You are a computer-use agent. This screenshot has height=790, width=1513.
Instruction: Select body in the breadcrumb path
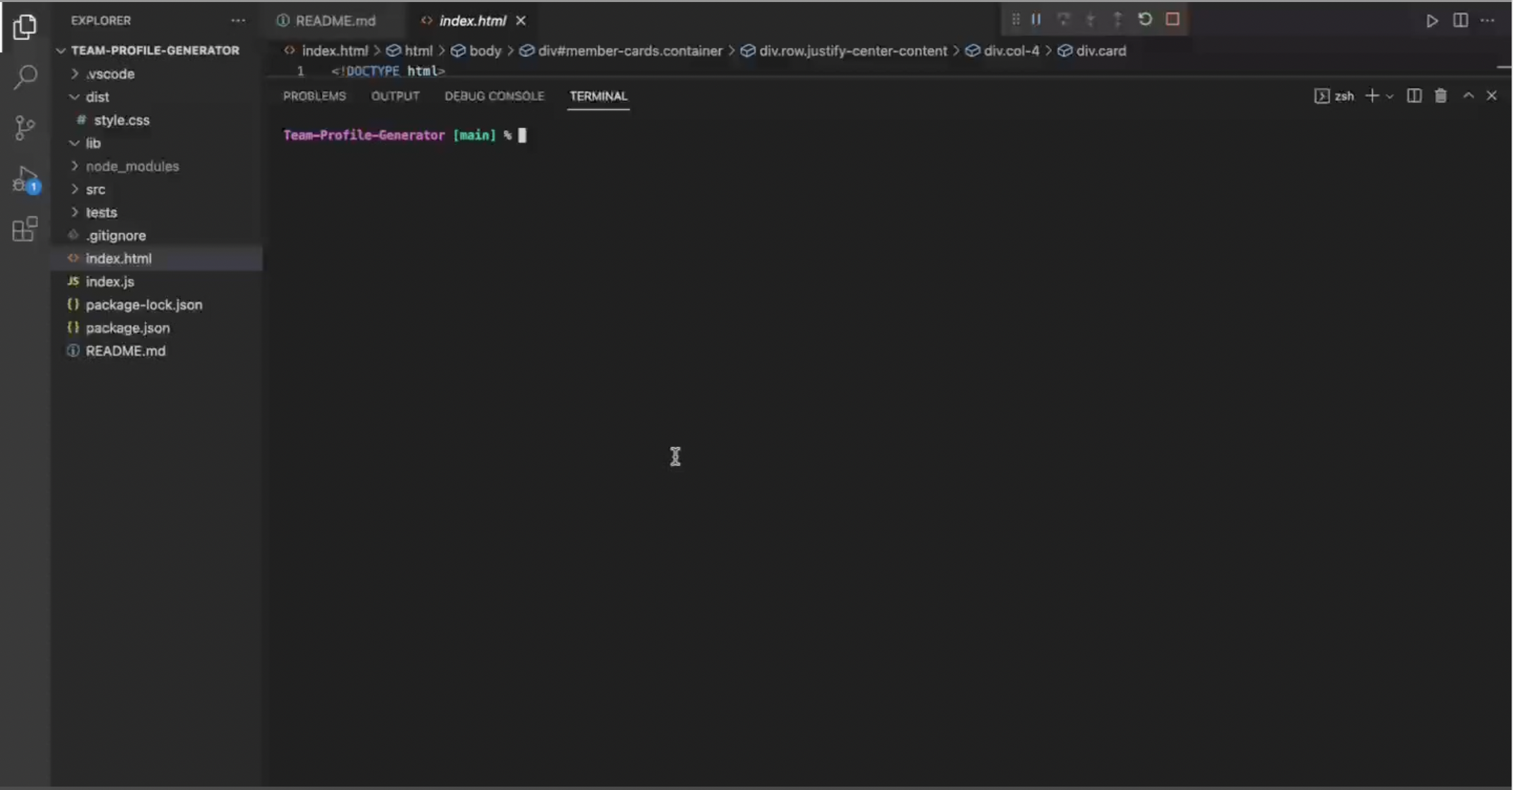485,50
